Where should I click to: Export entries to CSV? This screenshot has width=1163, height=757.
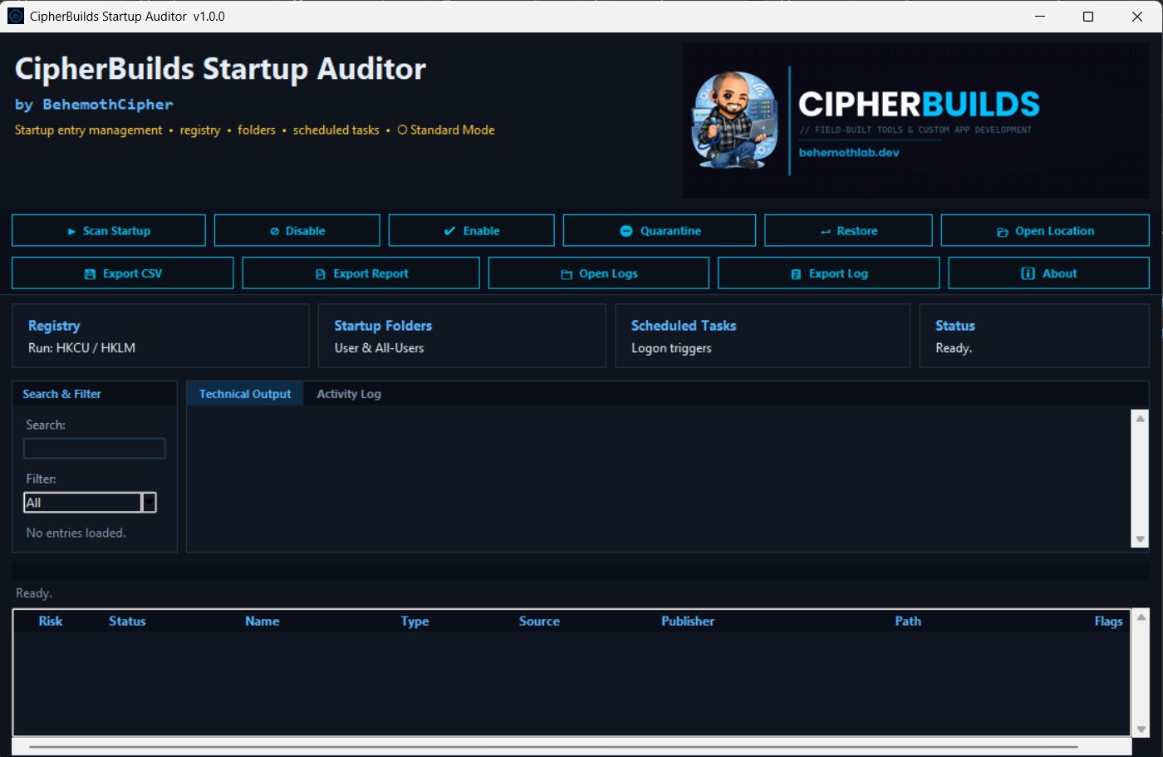pos(123,273)
